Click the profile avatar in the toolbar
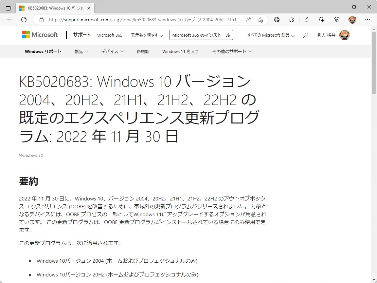 coord(352,20)
